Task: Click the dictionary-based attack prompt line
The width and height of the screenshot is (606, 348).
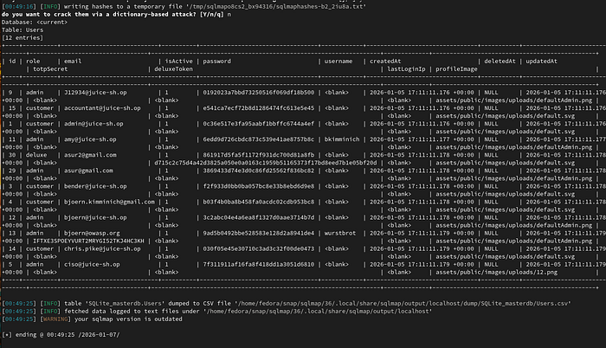Action: 116,15
